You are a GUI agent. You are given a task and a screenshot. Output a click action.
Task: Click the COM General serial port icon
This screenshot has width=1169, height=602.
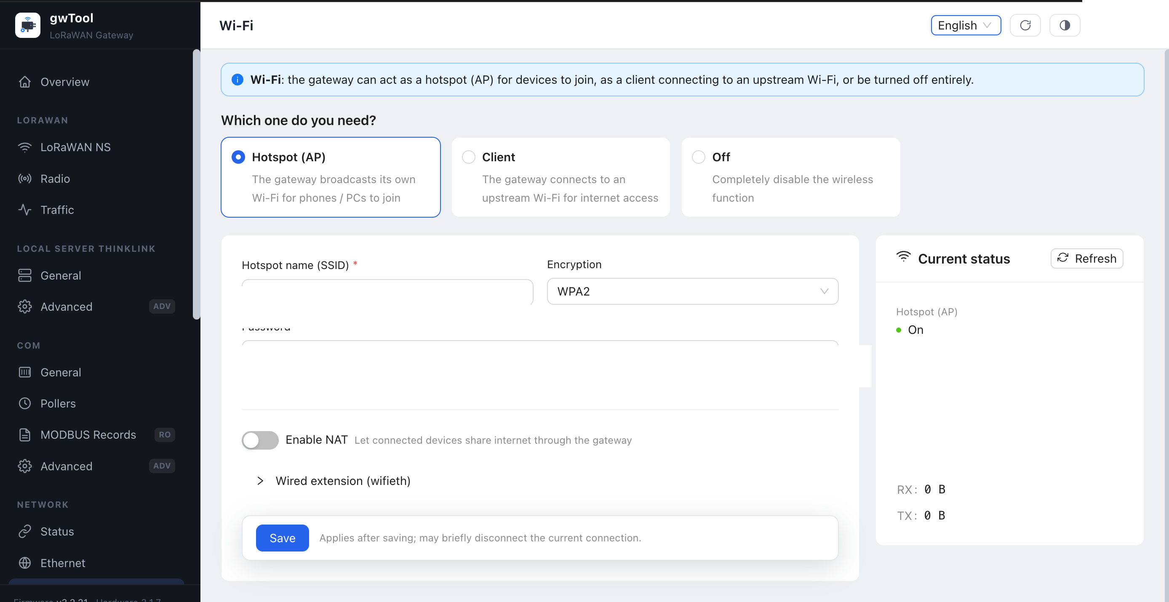coord(25,372)
